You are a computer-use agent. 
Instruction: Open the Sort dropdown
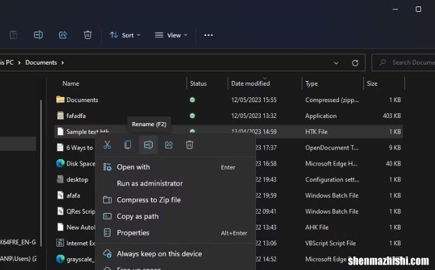[125, 35]
